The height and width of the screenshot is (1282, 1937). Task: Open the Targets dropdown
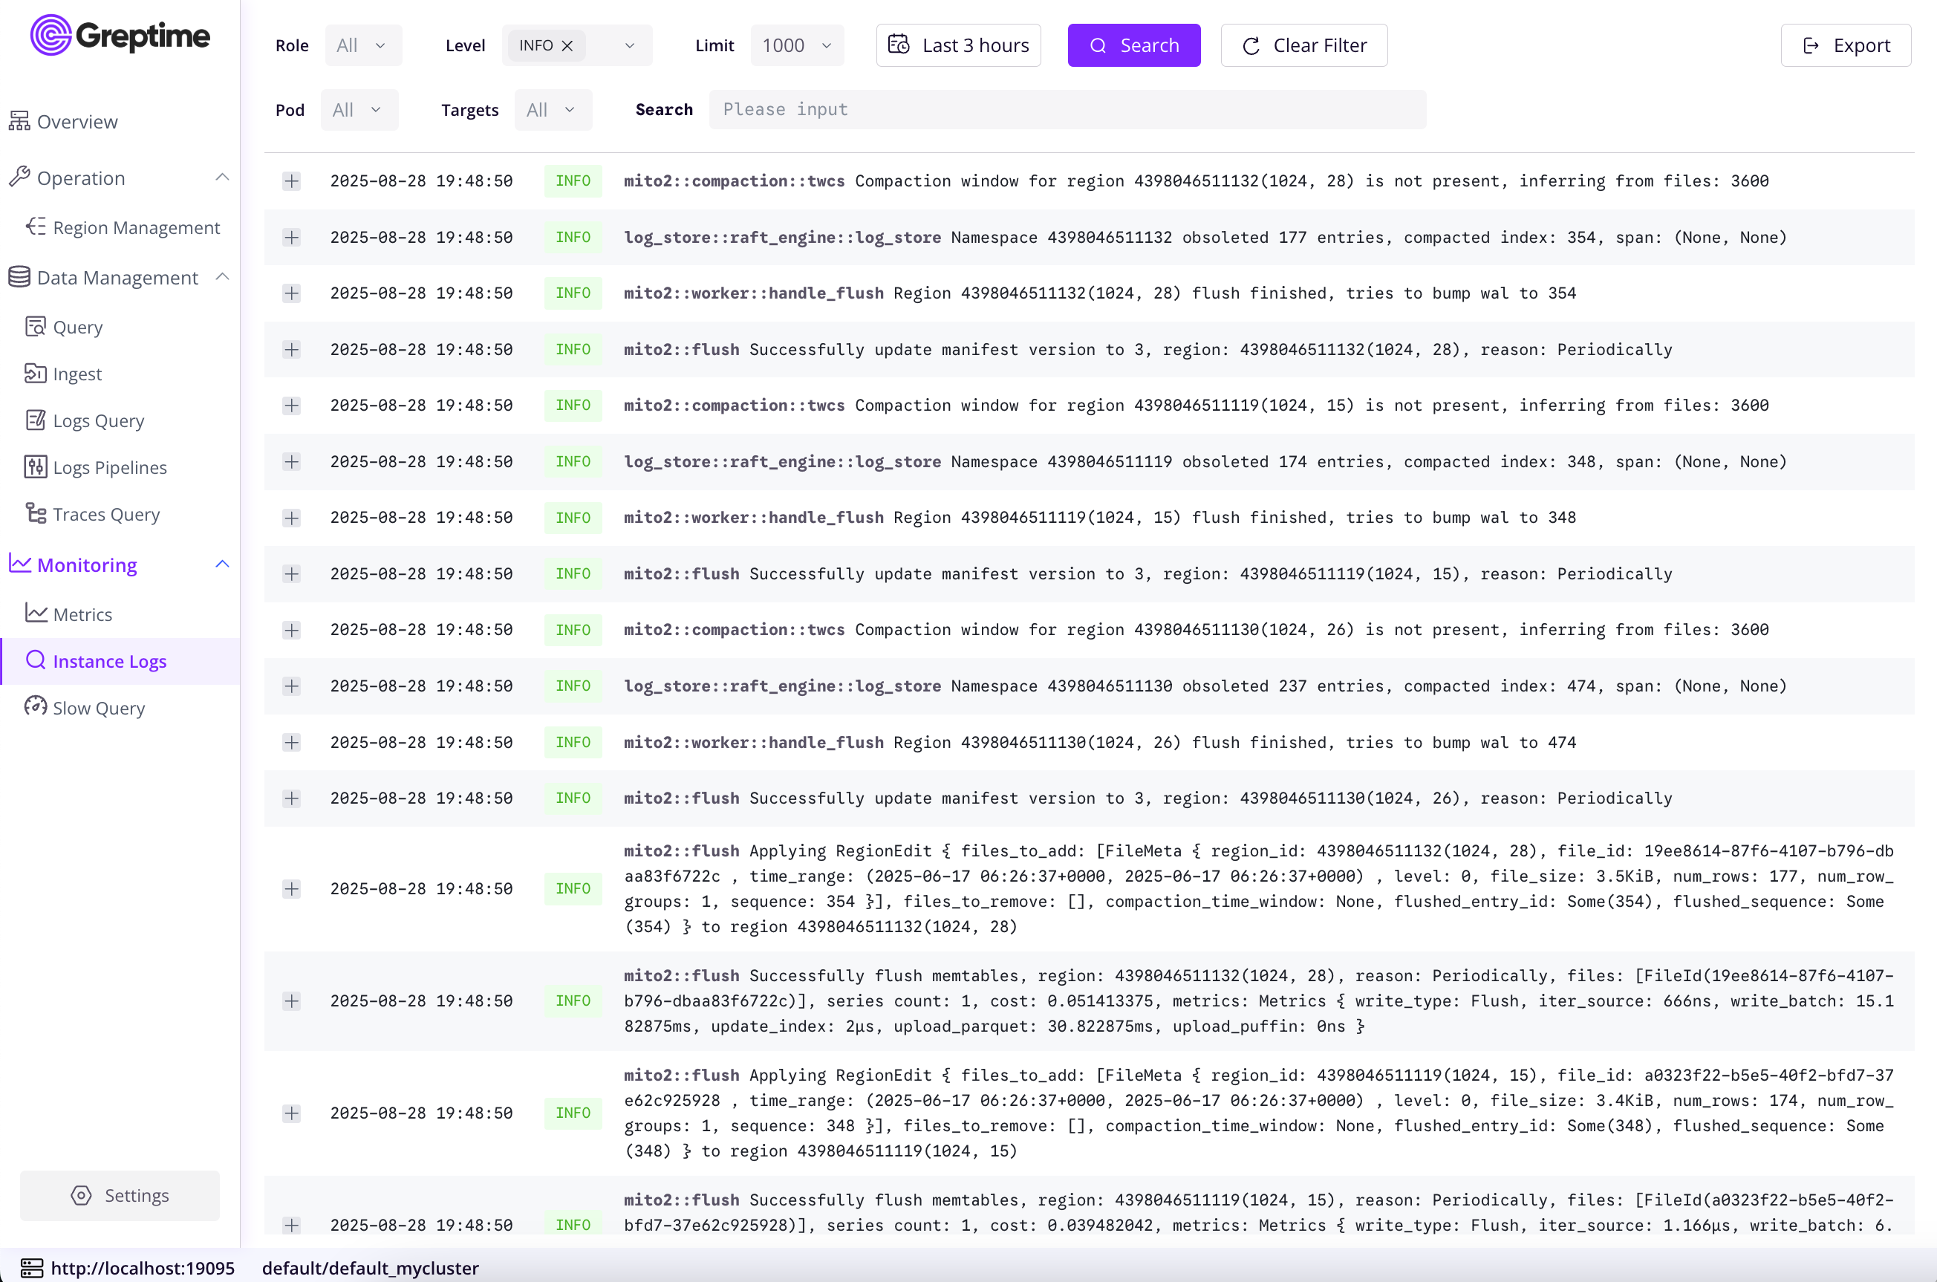[x=553, y=108]
